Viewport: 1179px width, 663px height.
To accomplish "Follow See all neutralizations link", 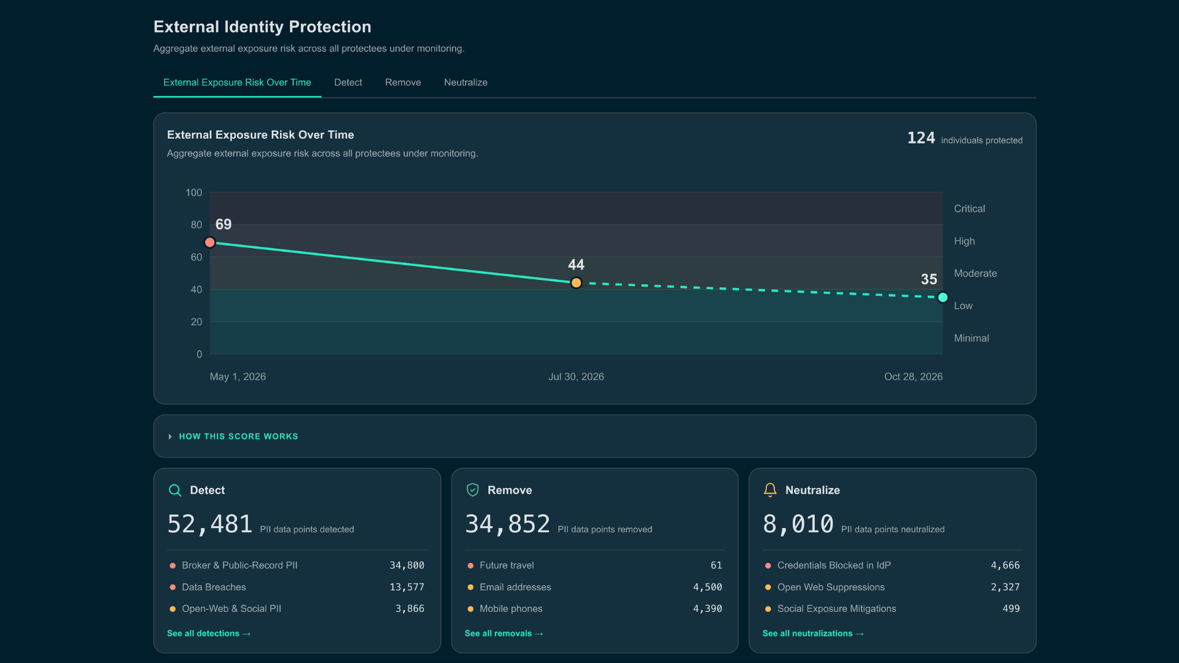I will [813, 634].
